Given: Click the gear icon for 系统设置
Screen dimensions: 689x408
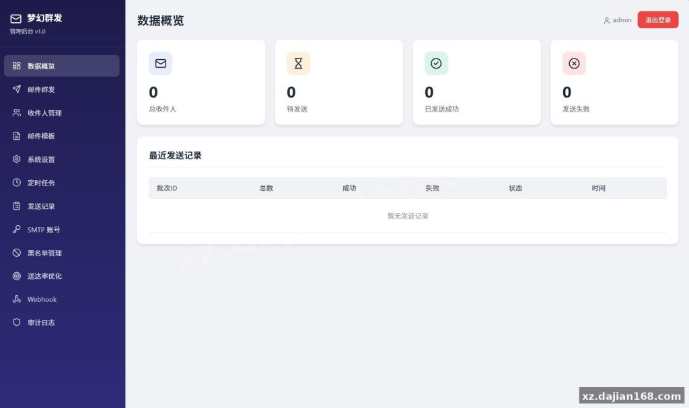Looking at the screenshot, I should point(16,159).
